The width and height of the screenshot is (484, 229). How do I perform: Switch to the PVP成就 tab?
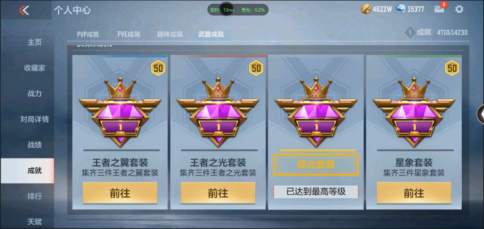[88, 34]
